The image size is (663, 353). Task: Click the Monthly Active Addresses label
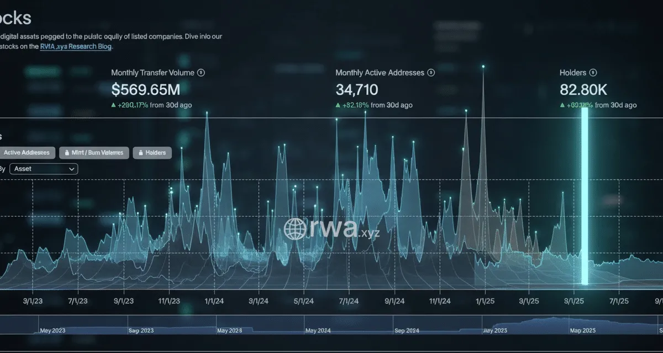pos(380,73)
